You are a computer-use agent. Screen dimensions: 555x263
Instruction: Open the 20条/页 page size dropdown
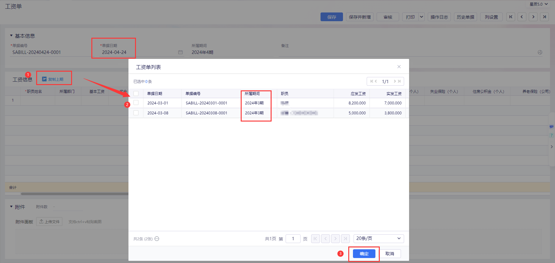coord(379,238)
